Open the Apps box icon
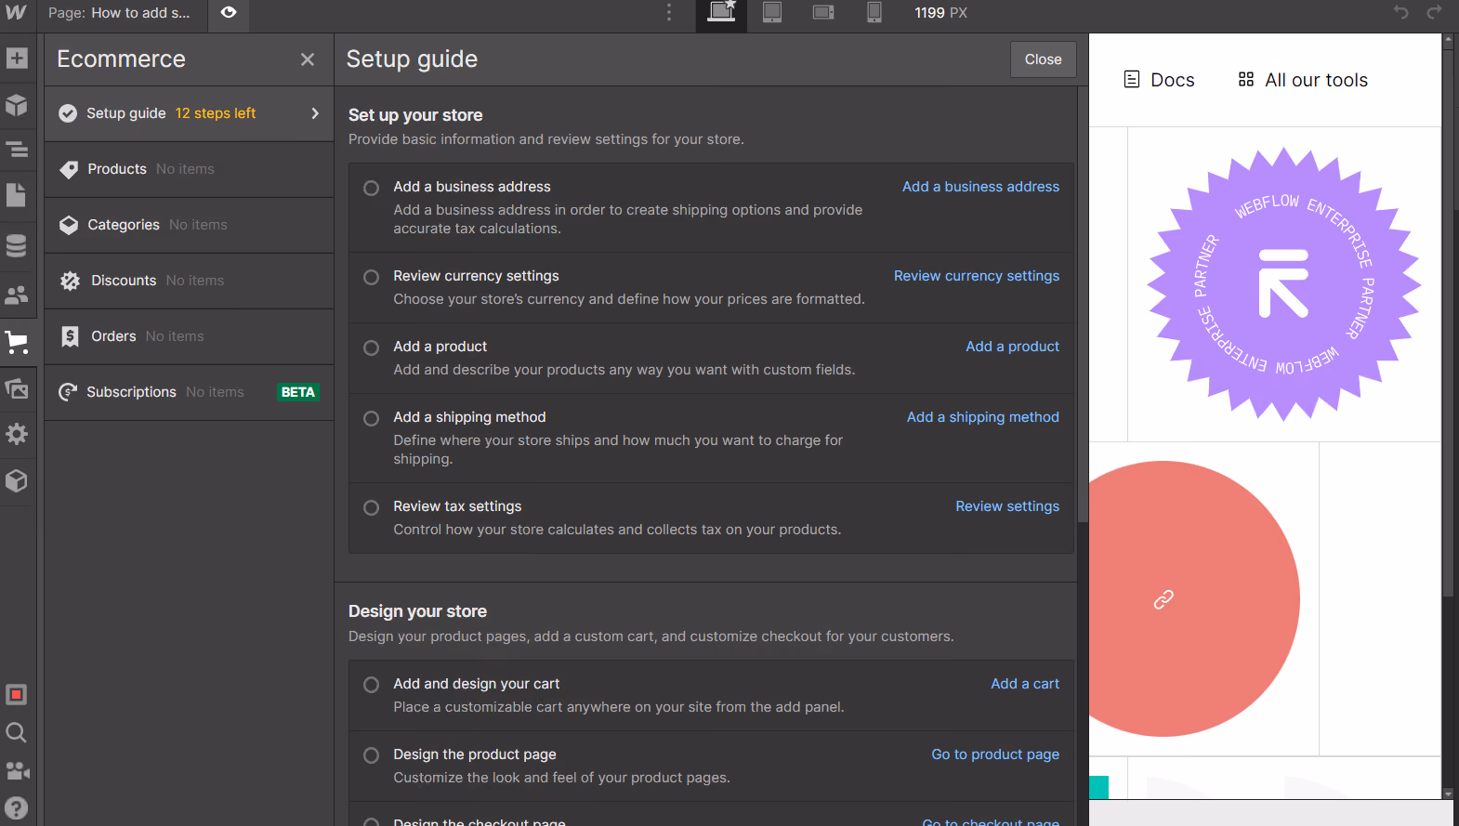 click(x=17, y=480)
